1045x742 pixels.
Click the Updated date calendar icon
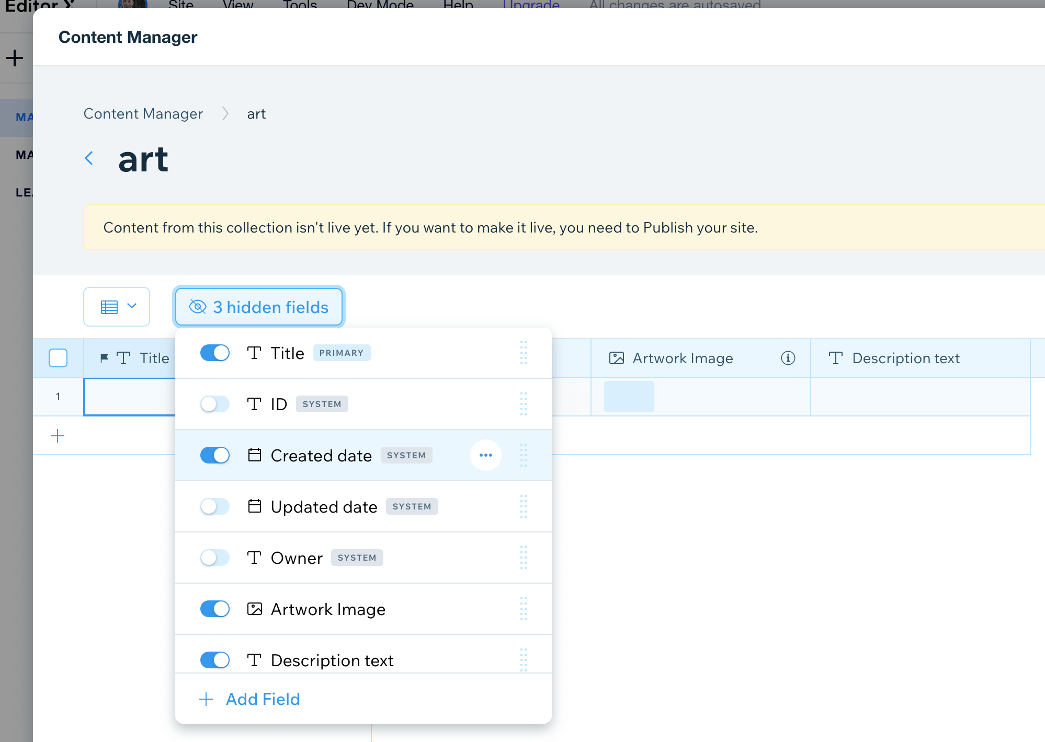tap(254, 505)
